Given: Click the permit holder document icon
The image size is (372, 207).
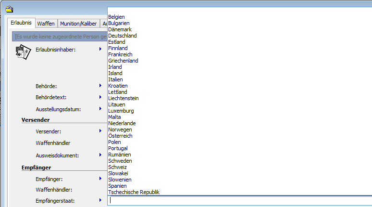Looking at the screenshot, I should pos(23,52).
